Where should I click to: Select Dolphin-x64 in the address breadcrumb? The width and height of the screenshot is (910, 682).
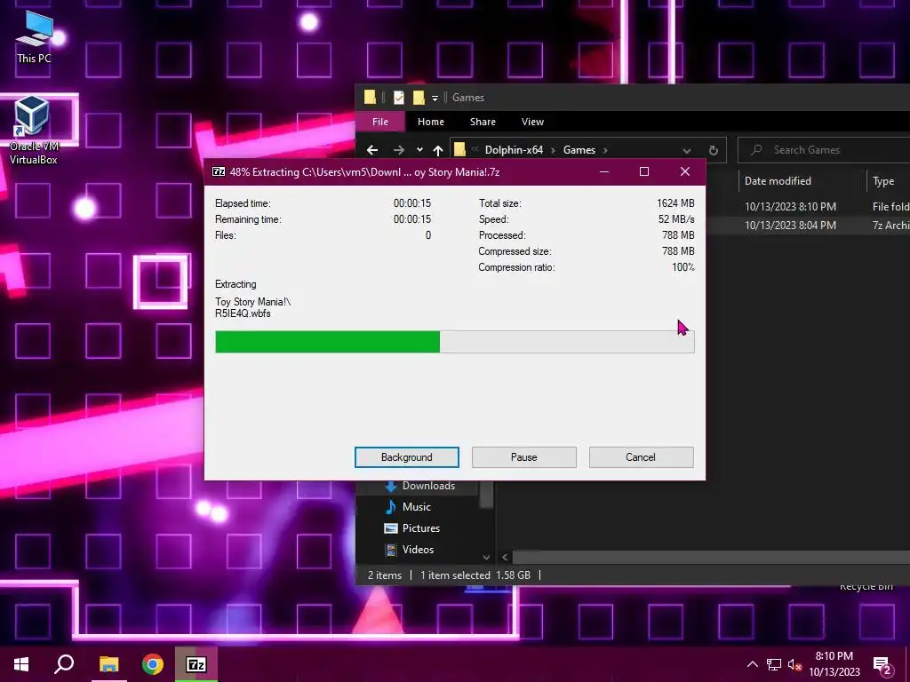click(x=514, y=150)
